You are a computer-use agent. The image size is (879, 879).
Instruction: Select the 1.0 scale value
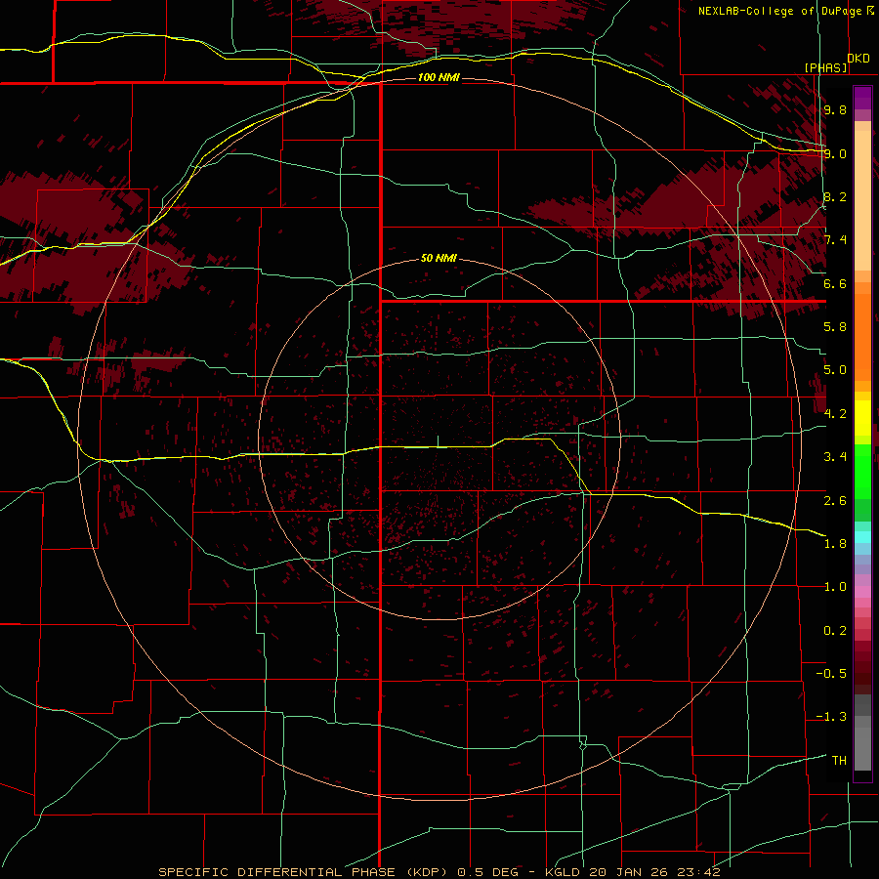point(835,587)
